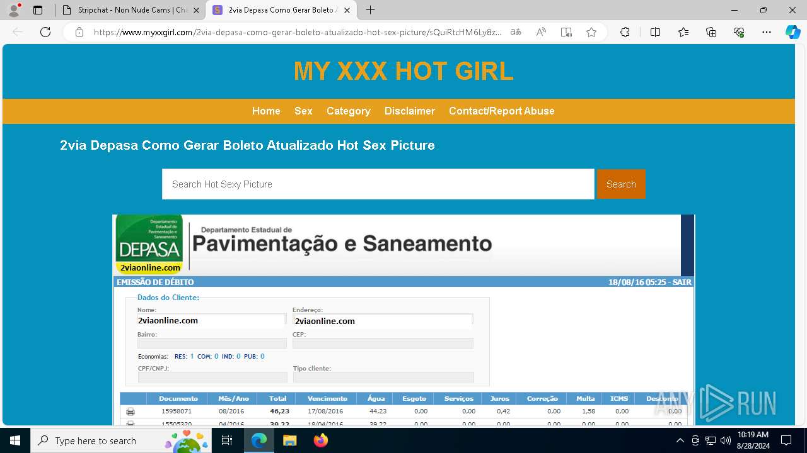Viewport: 807px width, 453px height.
Task: Open the Windows Start menu
Action: 15,440
